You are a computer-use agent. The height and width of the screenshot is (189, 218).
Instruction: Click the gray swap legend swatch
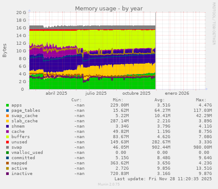click(x=7, y=147)
